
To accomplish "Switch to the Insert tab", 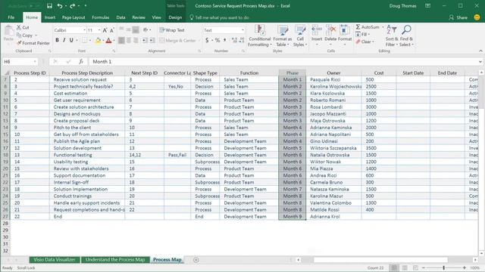I will coord(50,17).
